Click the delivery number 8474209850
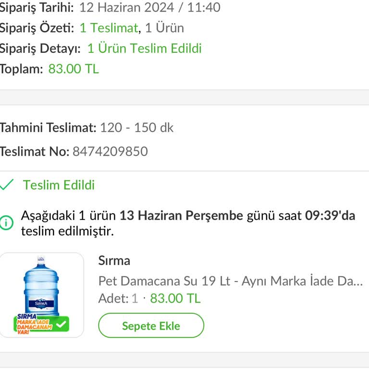 pos(110,152)
